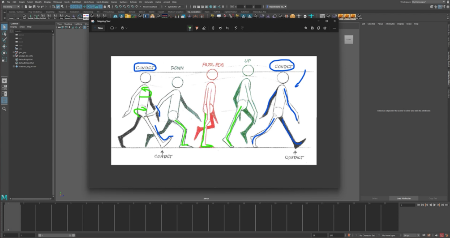Open the user account dropdown
450x238 pixels.
coord(276,7)
